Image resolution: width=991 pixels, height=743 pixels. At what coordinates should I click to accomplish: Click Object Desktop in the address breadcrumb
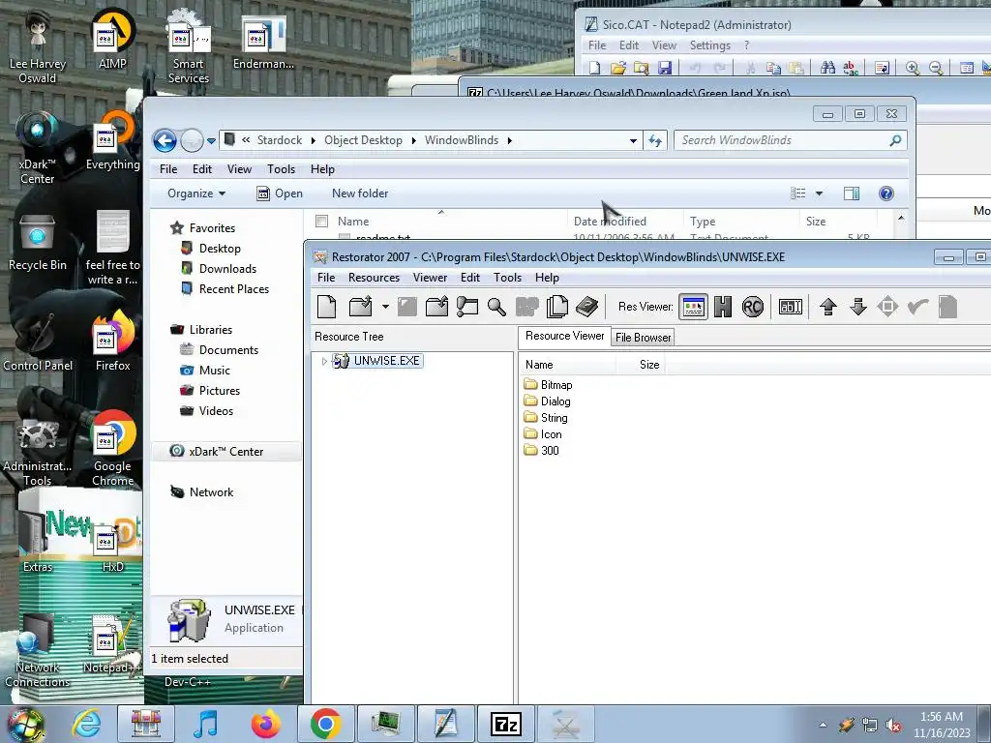point(363,140)
